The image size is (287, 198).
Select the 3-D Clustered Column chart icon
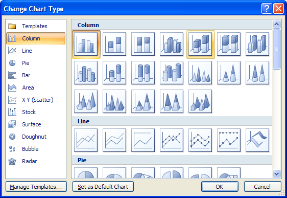pyautogui.click(x=172, y=44)
